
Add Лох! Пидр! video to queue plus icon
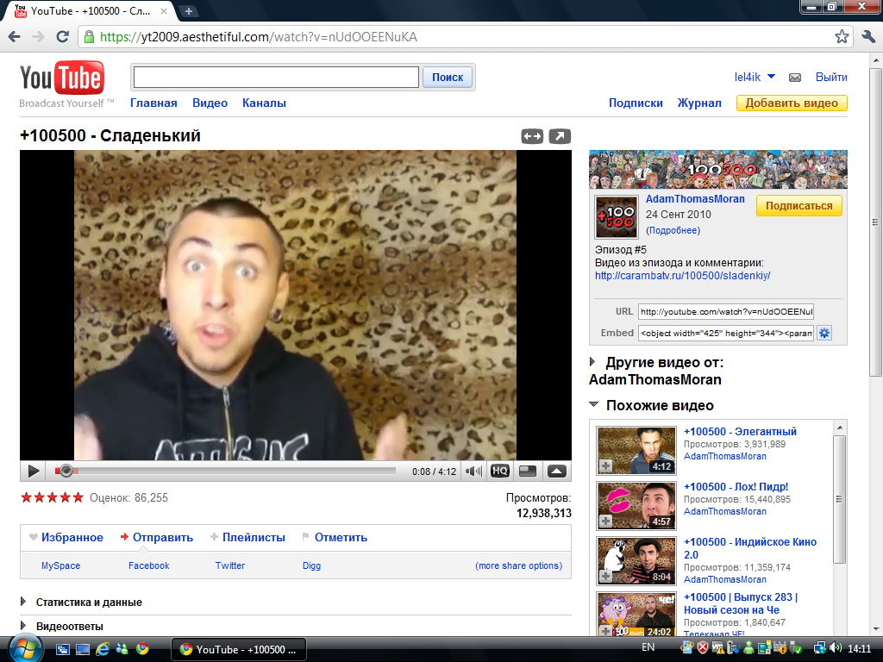point(606,521)
